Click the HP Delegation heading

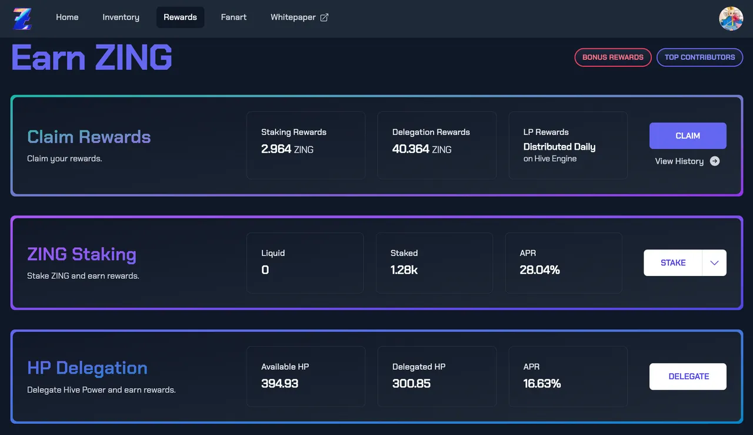click(x=87, y=368)
